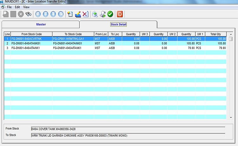
Task: Jump to the last record arrow
Action: pos(60,14)
